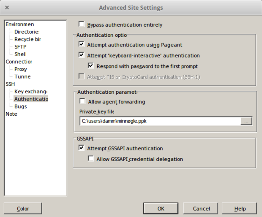Select the Environment tree node
Image resolution: width=262 pixels, height=217 pixels.
(x=19, y=24)
